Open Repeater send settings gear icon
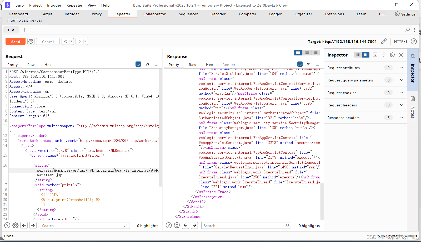Screen dimensions: 421x242 pos(31,42)
